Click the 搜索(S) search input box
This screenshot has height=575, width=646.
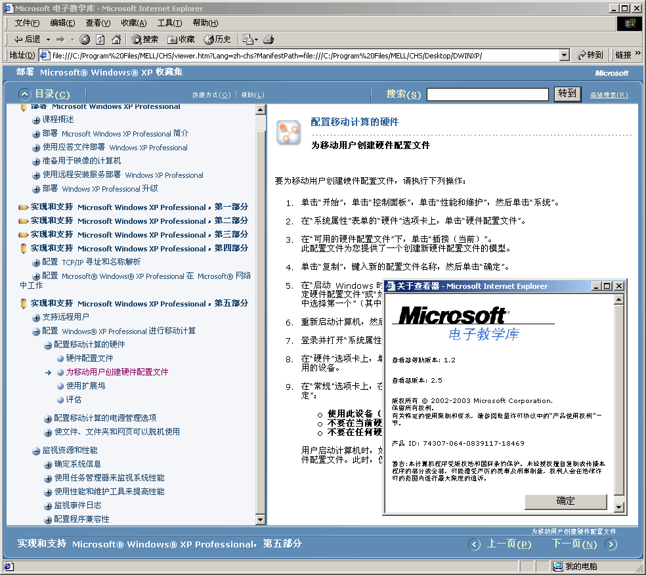click(487, 95)
